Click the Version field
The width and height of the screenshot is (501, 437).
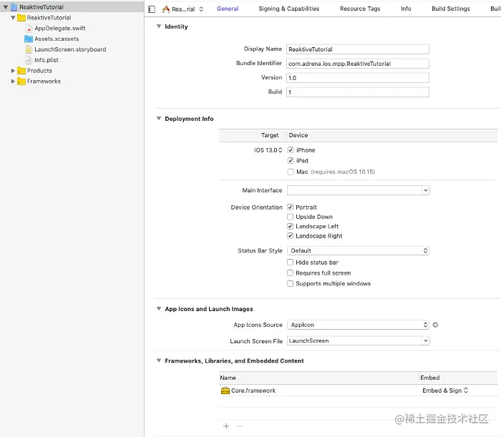pyautogui.click(x=358, y=78)
